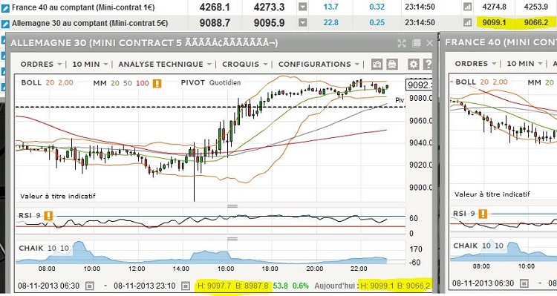Click the 53.8 value in the chart footer

coord(280,286)
